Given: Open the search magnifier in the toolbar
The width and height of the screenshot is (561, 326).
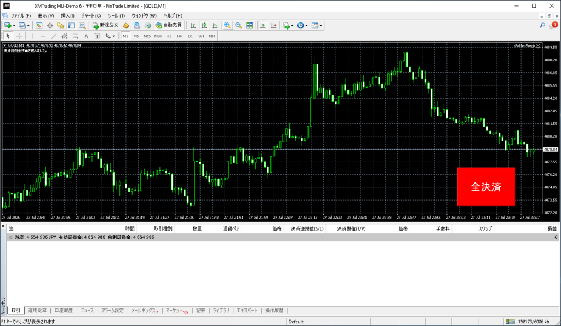Looking at the screenshot, I should click(x=542, y=25).
